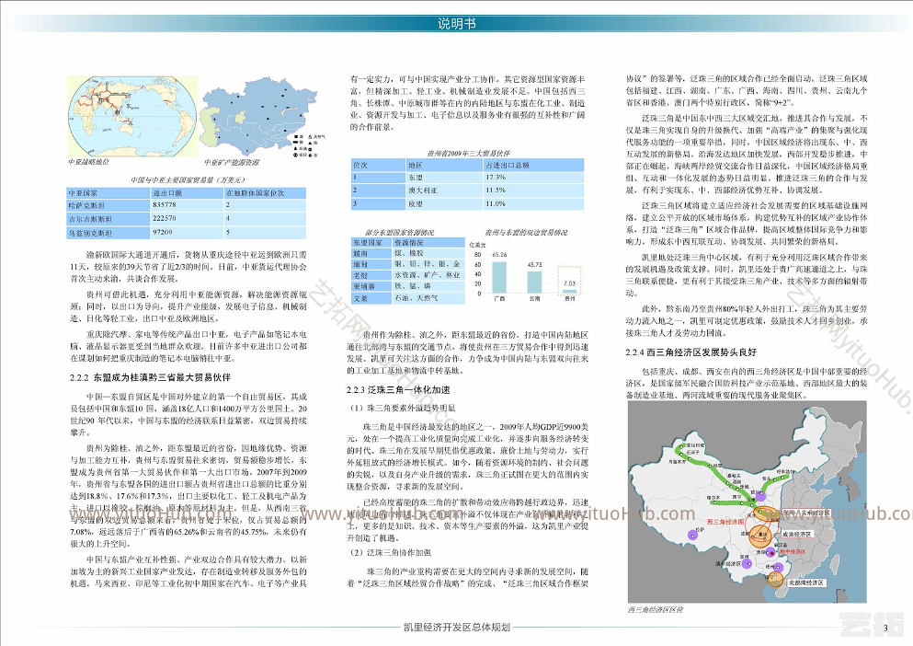Click the 广西 bar labeled 65.26

(x=499, y=278)
